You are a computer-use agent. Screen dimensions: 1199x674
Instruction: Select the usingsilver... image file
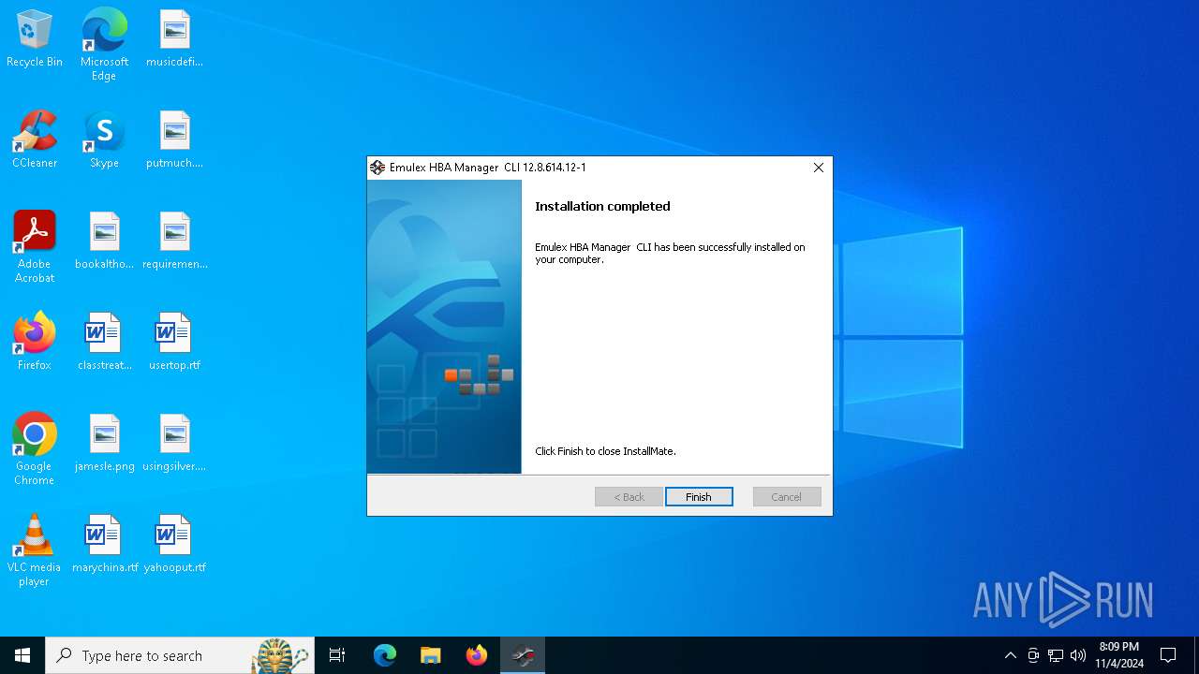pos(175,444)
